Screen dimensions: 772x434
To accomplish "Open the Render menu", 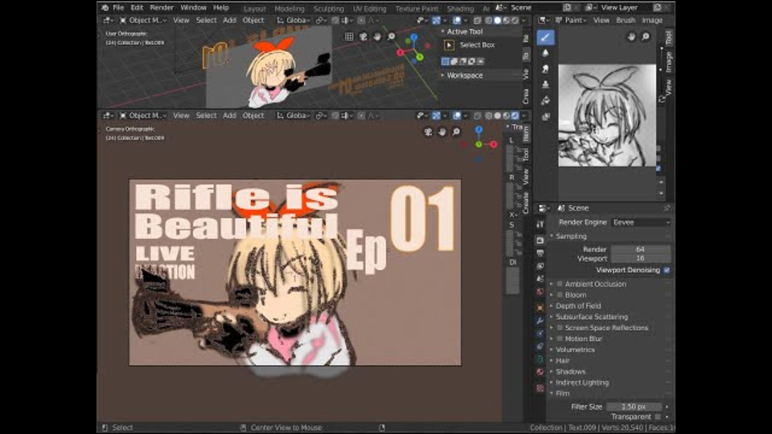I will [162, 7].
